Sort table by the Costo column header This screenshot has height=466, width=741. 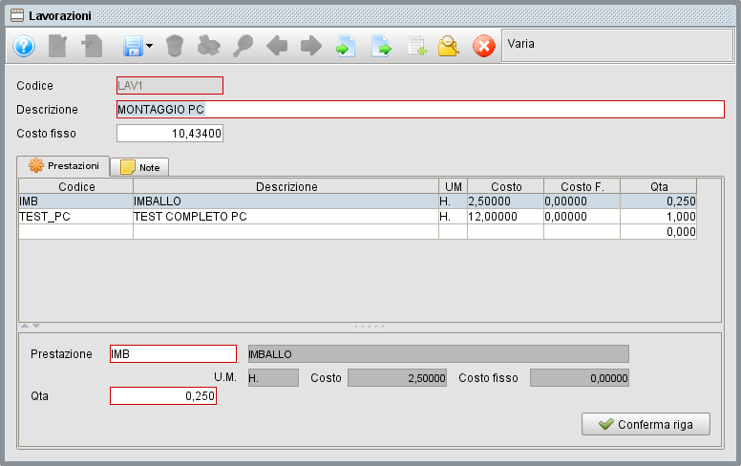pos(505,186)
